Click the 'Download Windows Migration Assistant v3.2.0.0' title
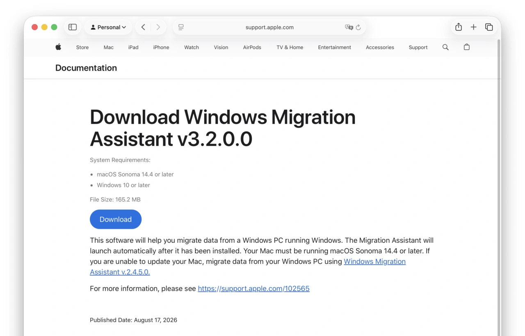The height and width of the screenshot is (336, 525). click(223, 128)
